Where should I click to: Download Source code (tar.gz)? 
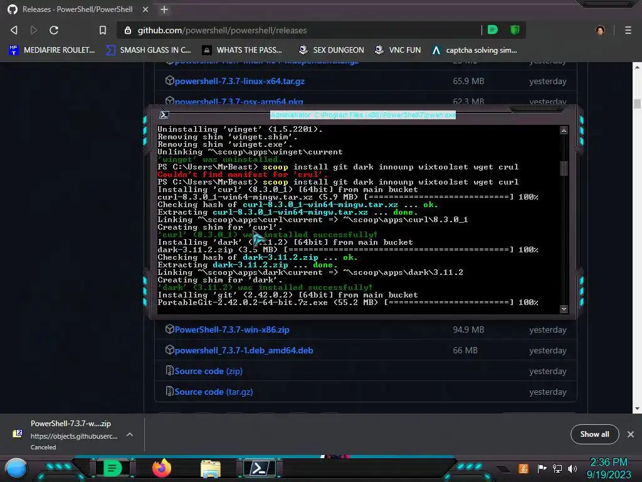point(214,392)
